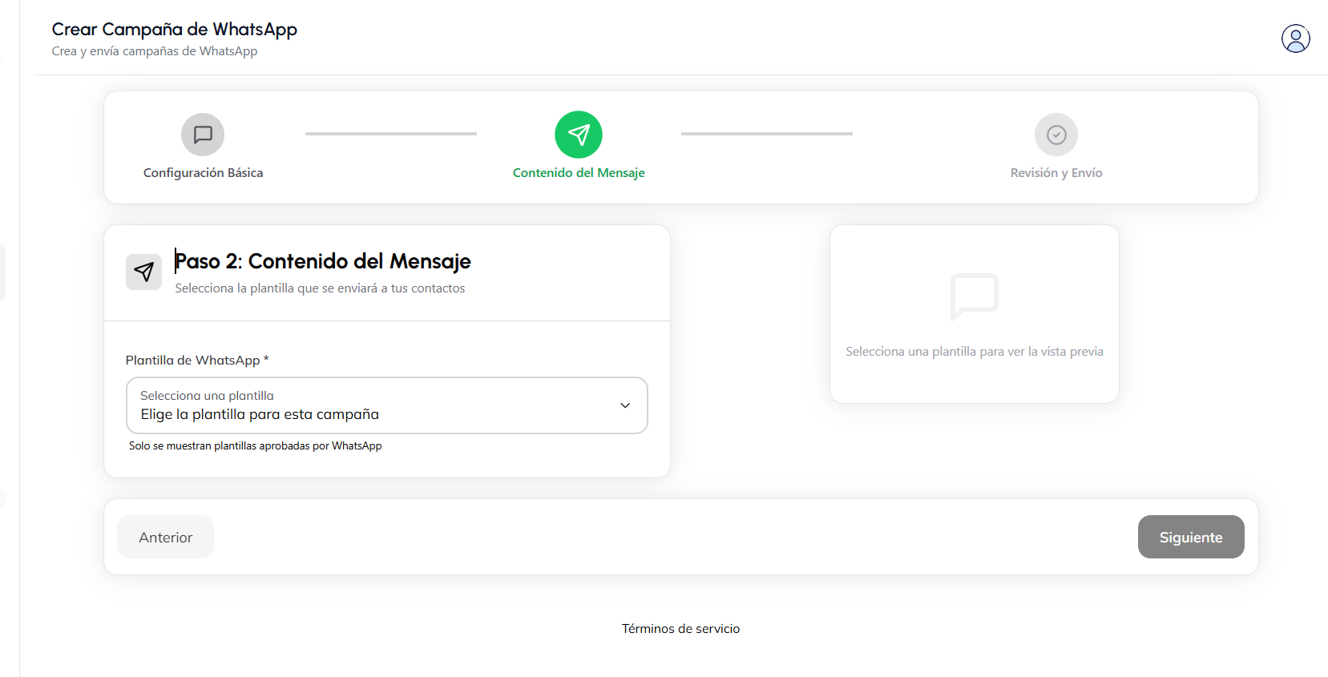
Task: Open the Términos de servicio link
Action: coord(680,629)
